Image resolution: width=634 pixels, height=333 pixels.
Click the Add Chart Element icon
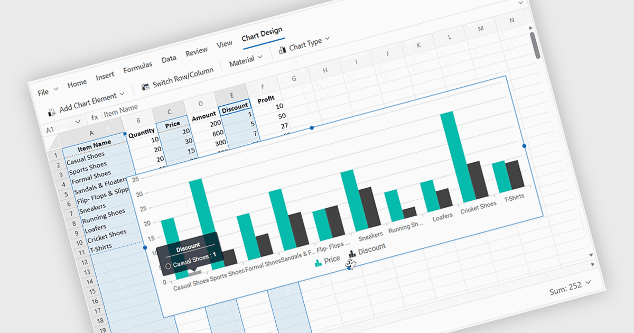click(52, 112)
